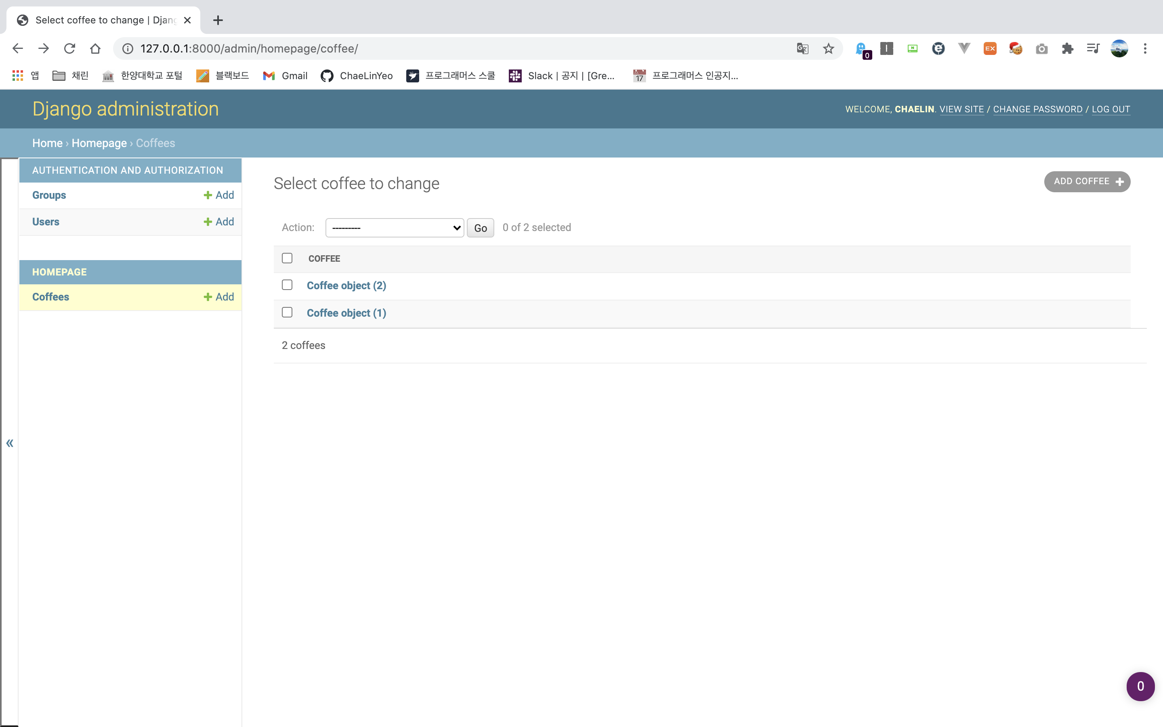Open Users in sidebar
Viewport: 1163px width, 727px height.
(46, 222)
